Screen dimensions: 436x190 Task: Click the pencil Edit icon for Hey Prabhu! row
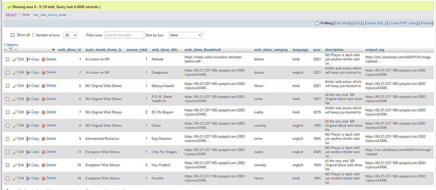click(15, 165)
